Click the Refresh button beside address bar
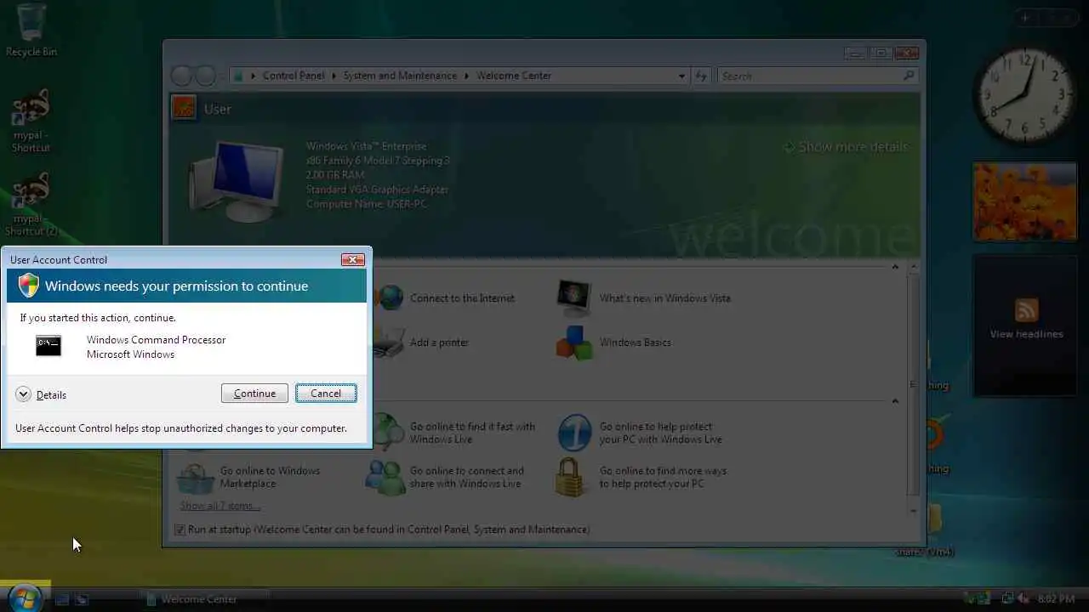Viewport: 1089px width, 612px height. [701, 76]
